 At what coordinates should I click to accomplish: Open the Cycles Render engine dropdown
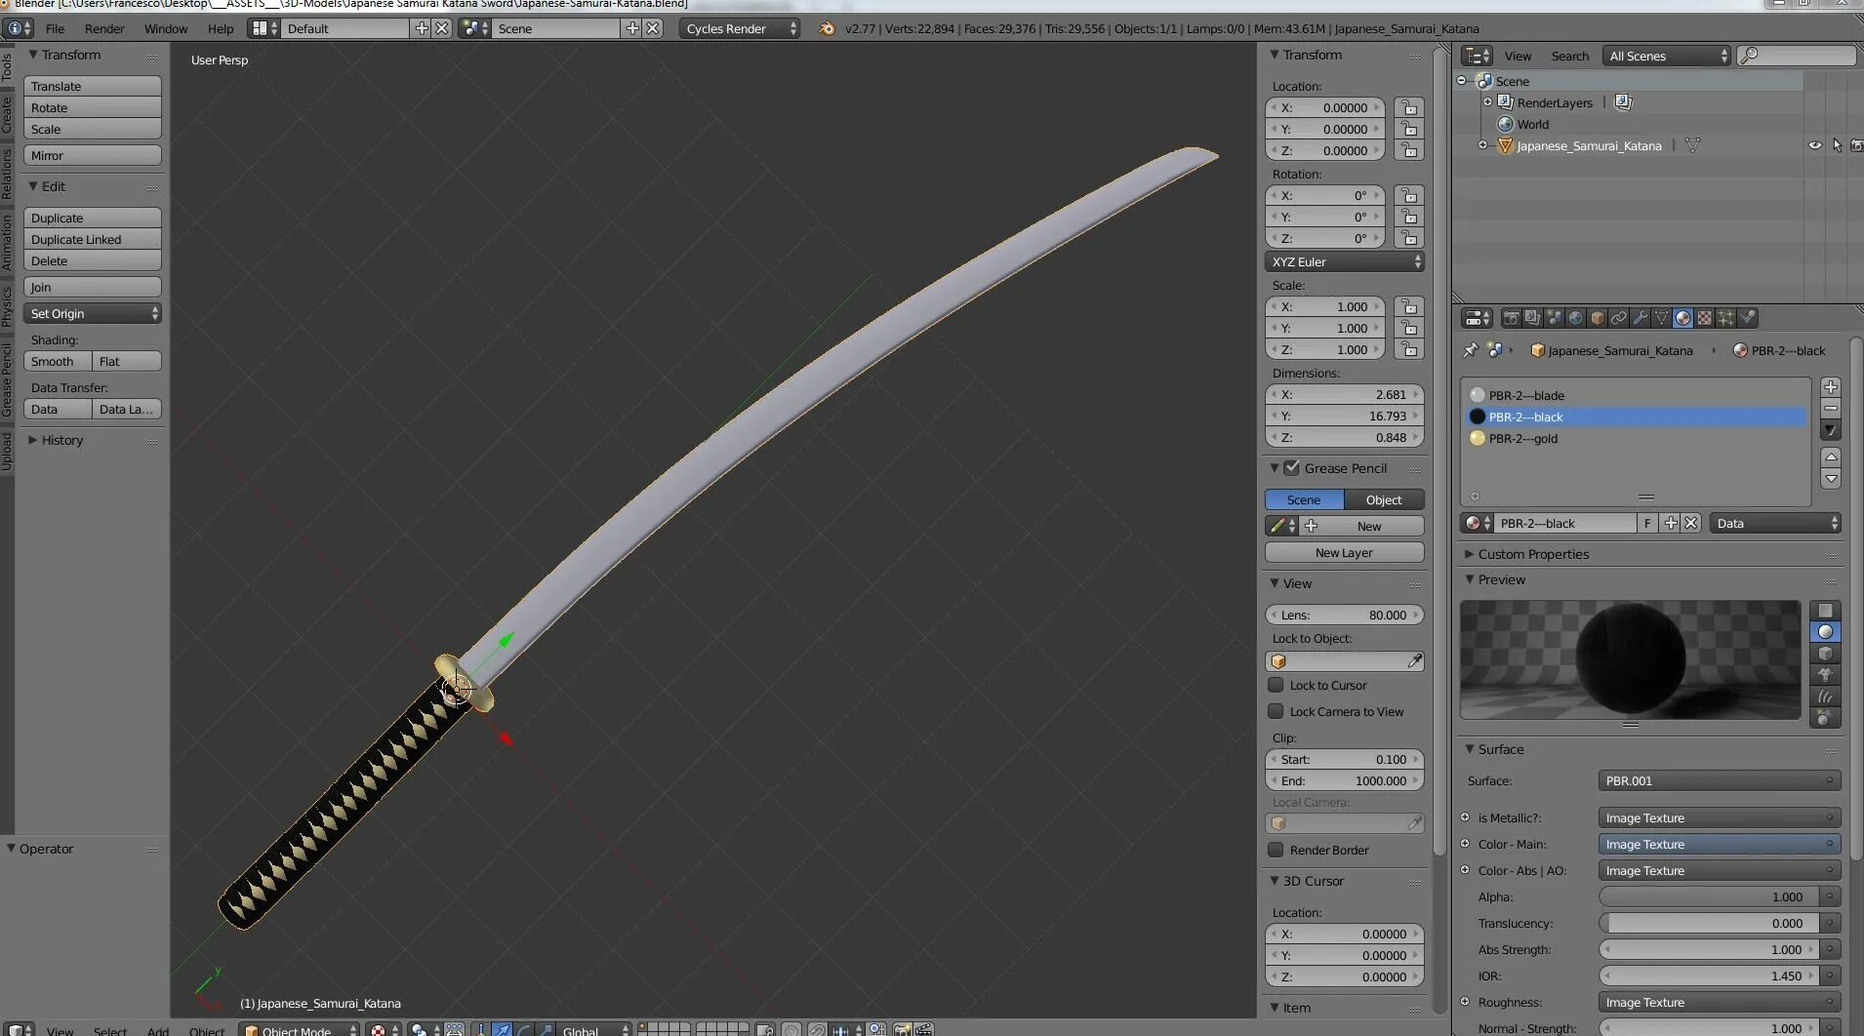coord(741,28)
